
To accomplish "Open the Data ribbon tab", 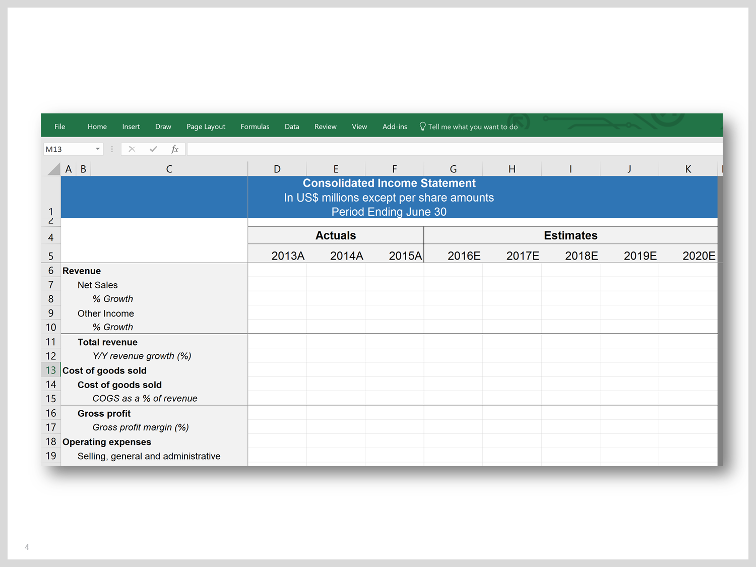I will [x=292, y=127].
